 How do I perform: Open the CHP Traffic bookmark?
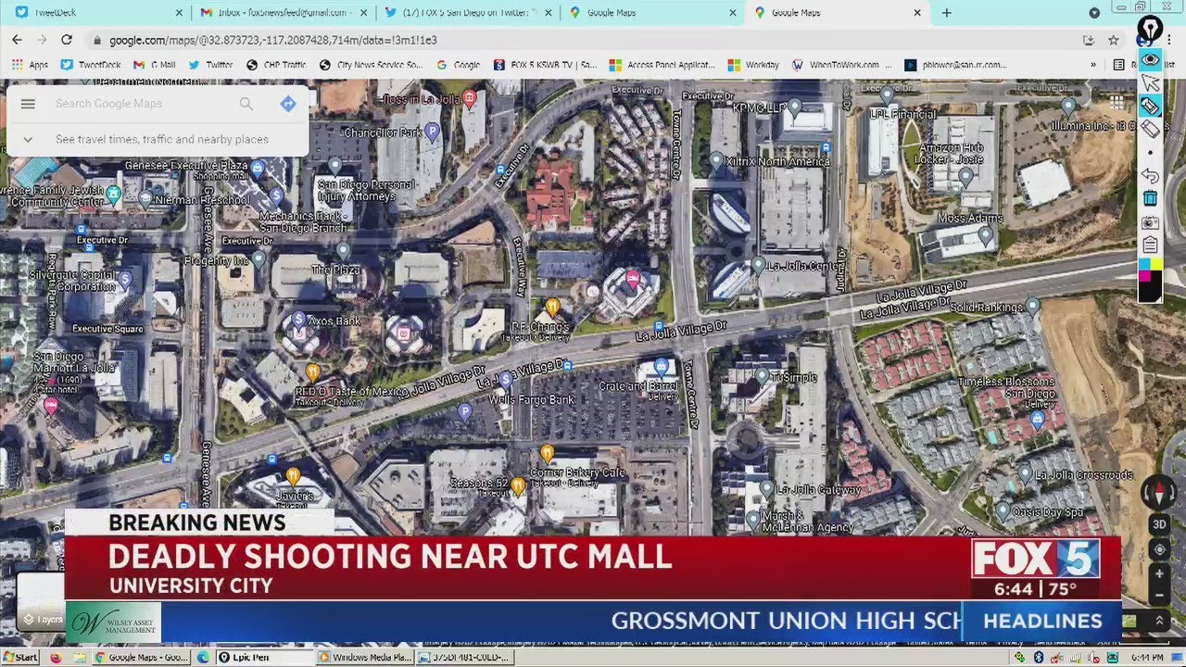(275, 65)
